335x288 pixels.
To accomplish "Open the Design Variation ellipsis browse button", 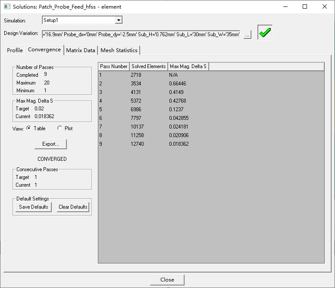I will pyautogui.click(x=247, y=34).
